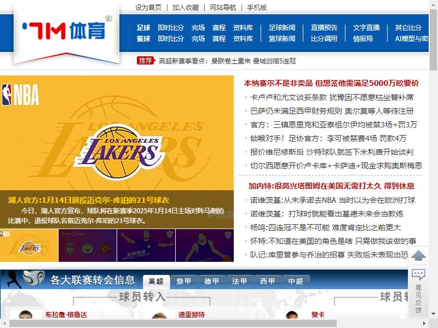Click the NBA logo on the banner
This screenshot has height=328, width=438.
click(20, 95)
